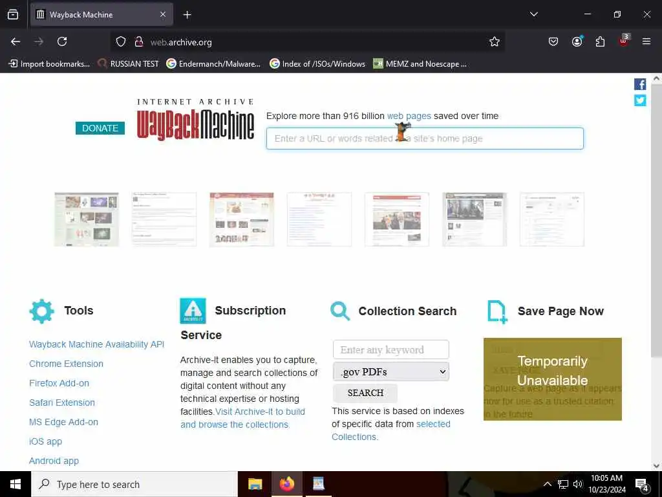Screen dimensions: 662x497
Task: Click the Archive-It subscription icon
Action: pos(193,311)
